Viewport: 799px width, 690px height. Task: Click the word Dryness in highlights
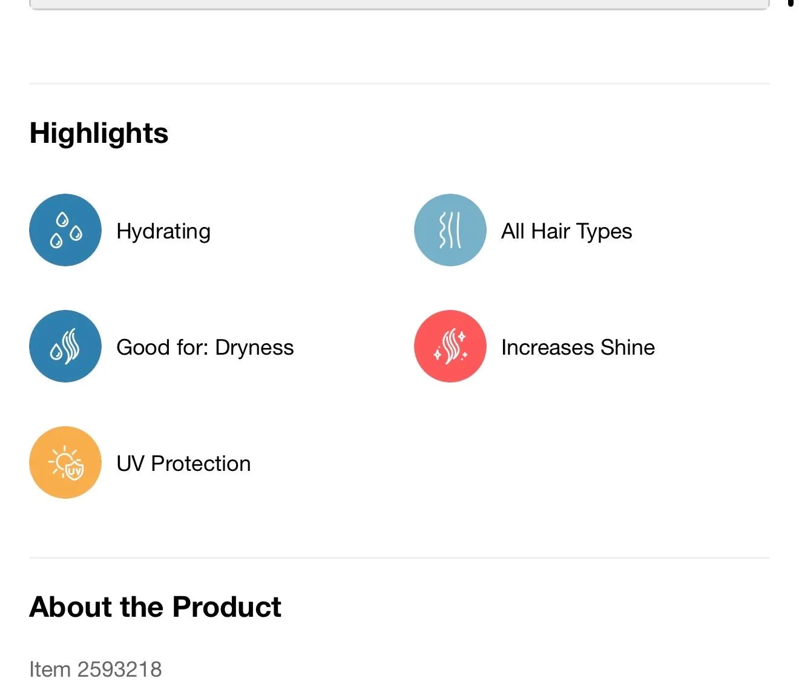point(254,349)
